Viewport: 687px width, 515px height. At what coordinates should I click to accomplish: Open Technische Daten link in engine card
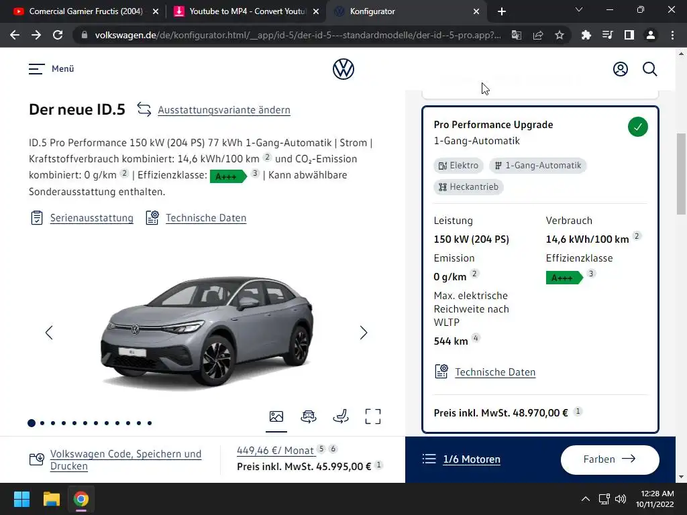(495, 371)
